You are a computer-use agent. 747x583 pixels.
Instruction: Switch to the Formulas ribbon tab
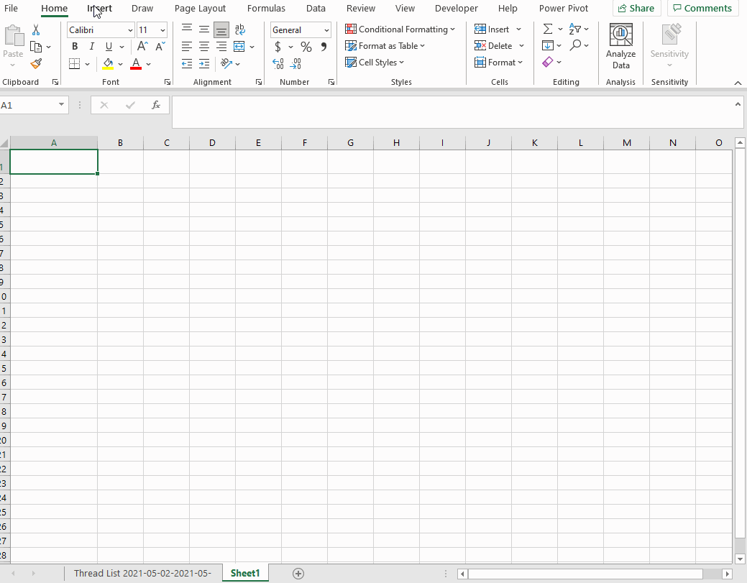click(267, 8)
